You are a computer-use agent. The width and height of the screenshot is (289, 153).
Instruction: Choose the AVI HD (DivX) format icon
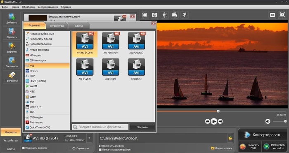coord(136,41)
